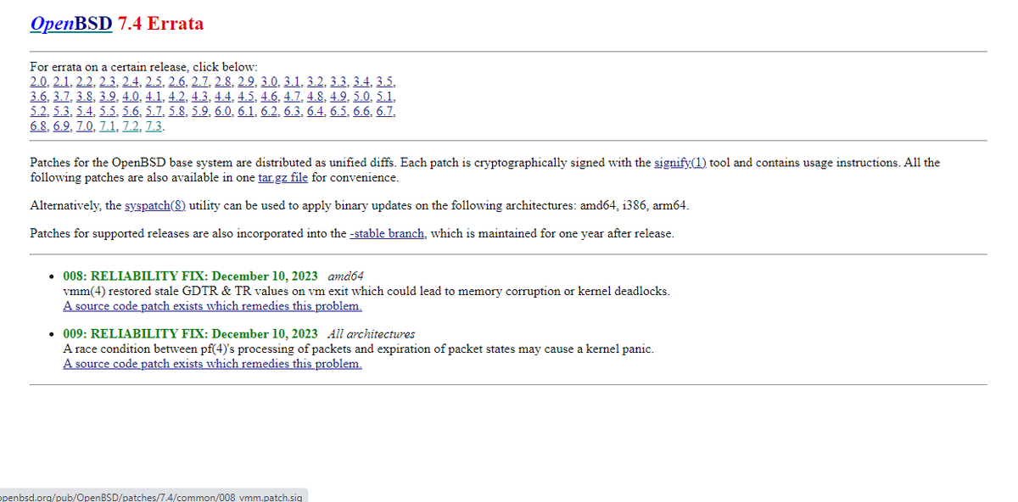Open errata for release 5.0

[x=361, y=98]
